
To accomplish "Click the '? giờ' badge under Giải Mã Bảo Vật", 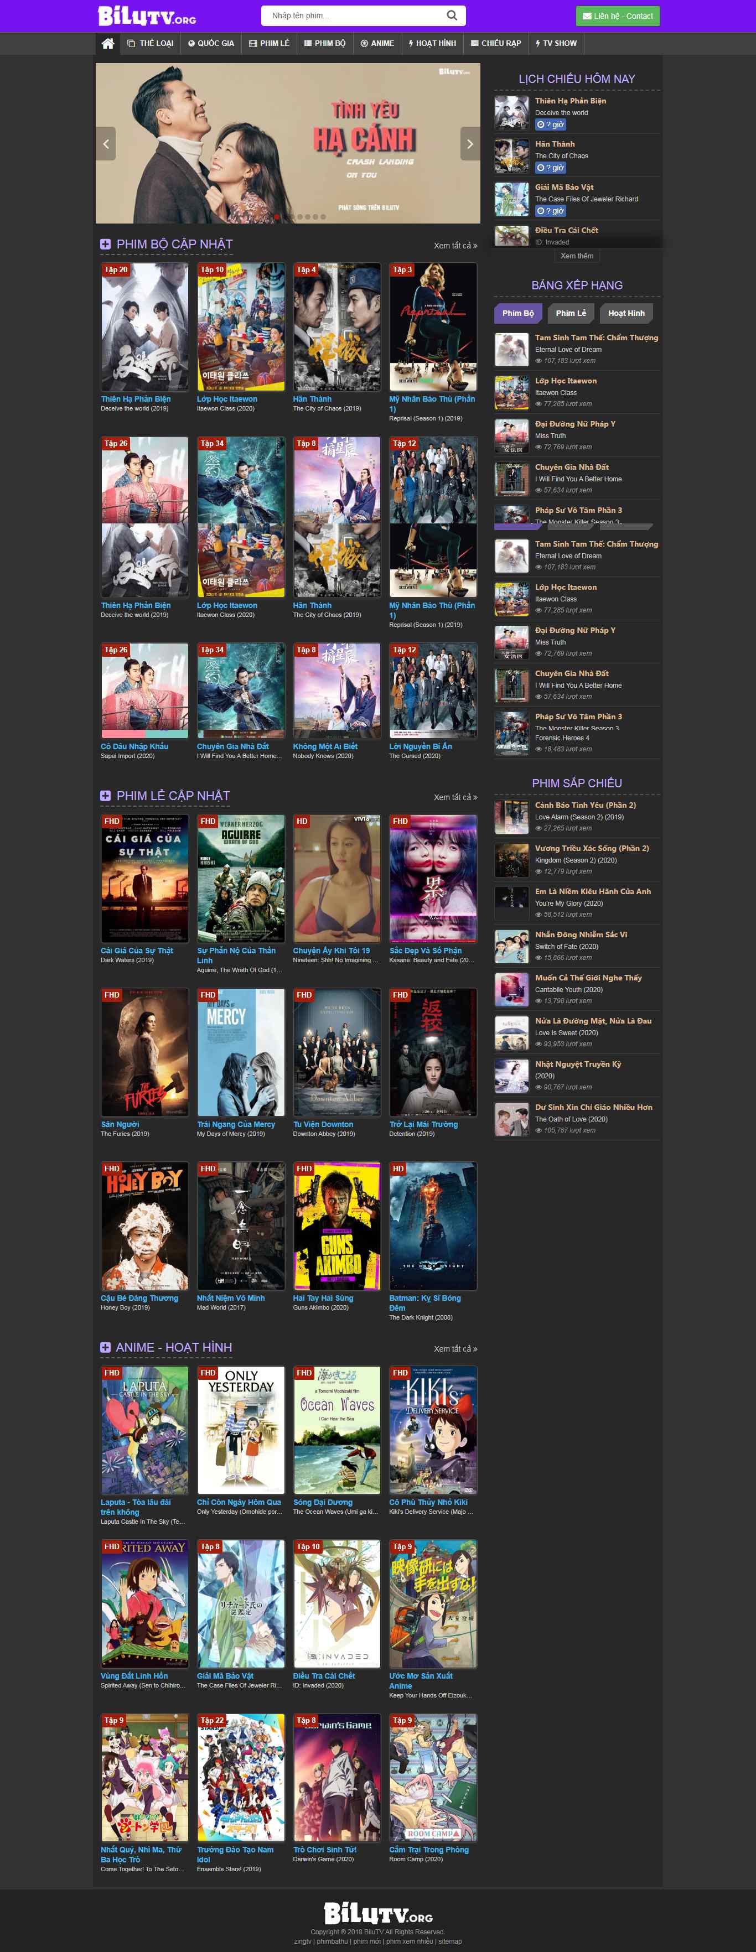I will (x=551, y=211).
